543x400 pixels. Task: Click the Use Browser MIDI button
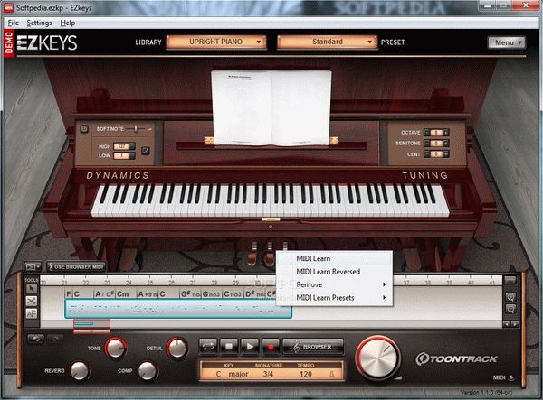76,266
